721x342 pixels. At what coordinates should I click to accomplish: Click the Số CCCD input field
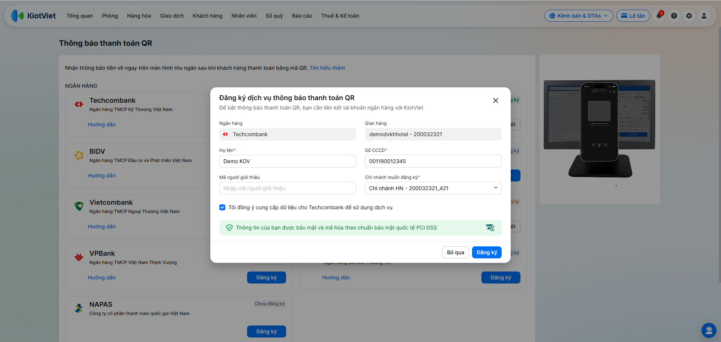coord(433,161)
